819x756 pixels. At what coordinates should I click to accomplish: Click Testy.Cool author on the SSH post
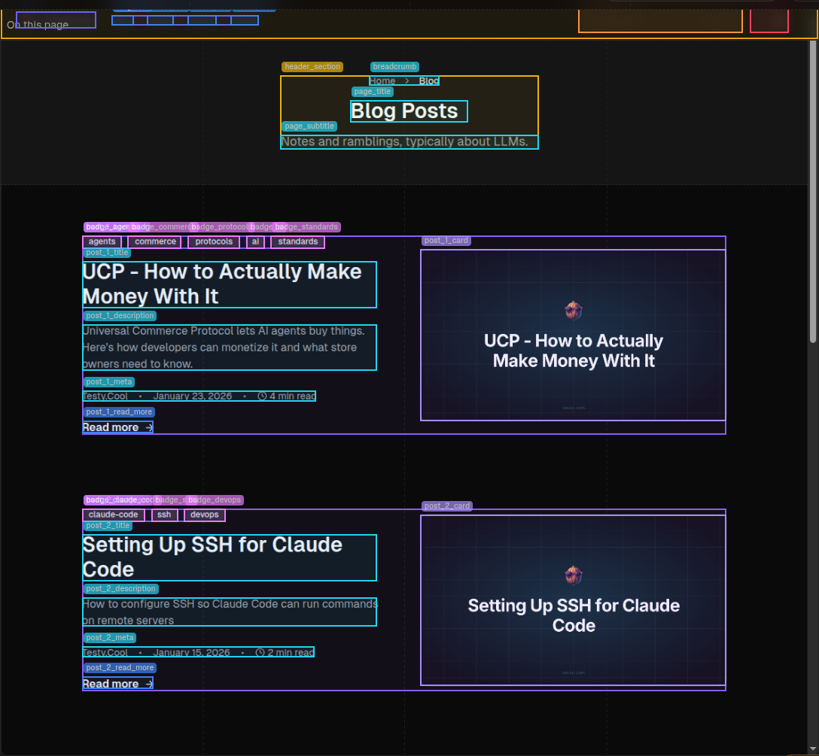(105, 653)
